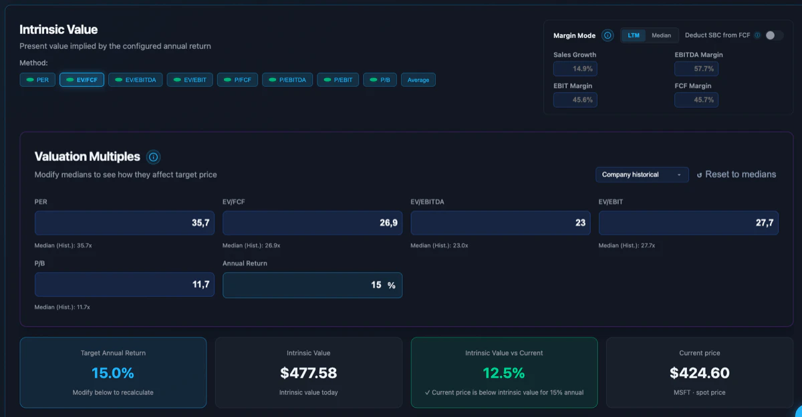Select Median margin mode
802x417 pixels.
click(x=661, y=35)
